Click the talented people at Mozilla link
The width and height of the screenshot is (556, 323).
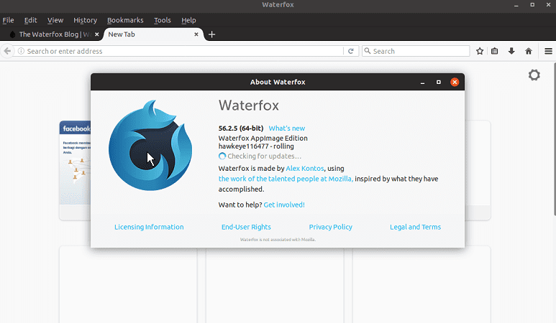pos(286,179)
